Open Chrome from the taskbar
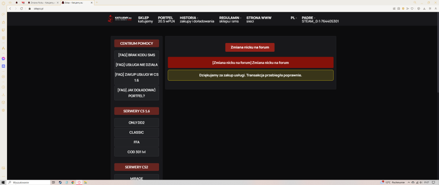This screenshot has height=185, width=439. click(73, 182)
